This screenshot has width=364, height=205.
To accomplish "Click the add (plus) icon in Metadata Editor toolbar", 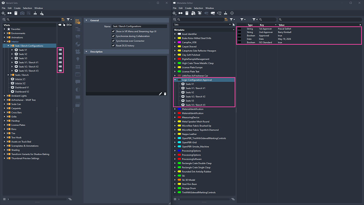I will point(174,13).
